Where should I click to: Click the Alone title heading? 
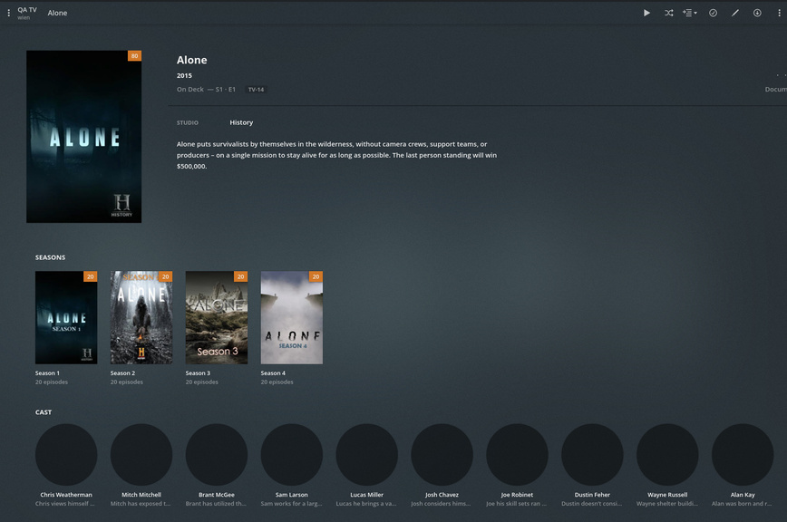tap(191, 60)
